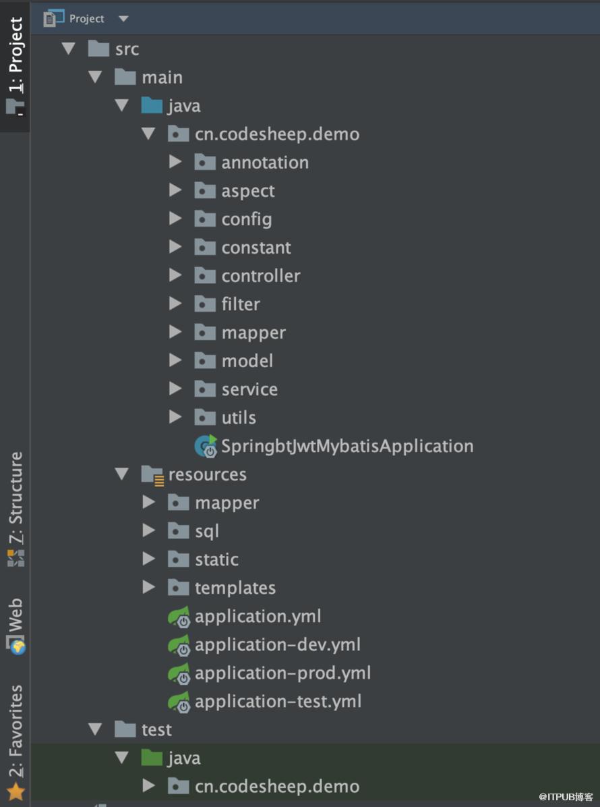Select the application-prod.yml file
This screenshot has width=600, height=807.
282,673
